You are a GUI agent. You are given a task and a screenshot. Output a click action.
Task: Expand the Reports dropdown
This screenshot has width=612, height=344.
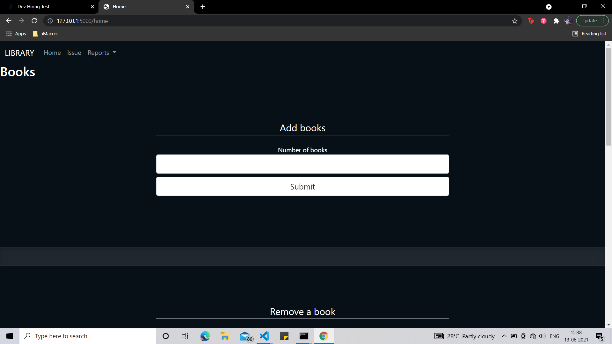pyautogui.click(x=101, y=53)
